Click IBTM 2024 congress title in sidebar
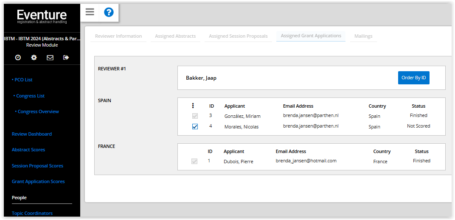 click(42, 39)
